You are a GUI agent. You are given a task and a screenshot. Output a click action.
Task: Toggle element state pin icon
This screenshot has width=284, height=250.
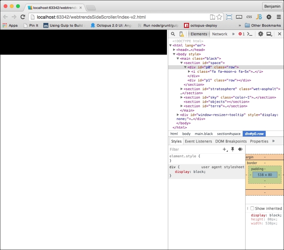click(x=233, y=149)
